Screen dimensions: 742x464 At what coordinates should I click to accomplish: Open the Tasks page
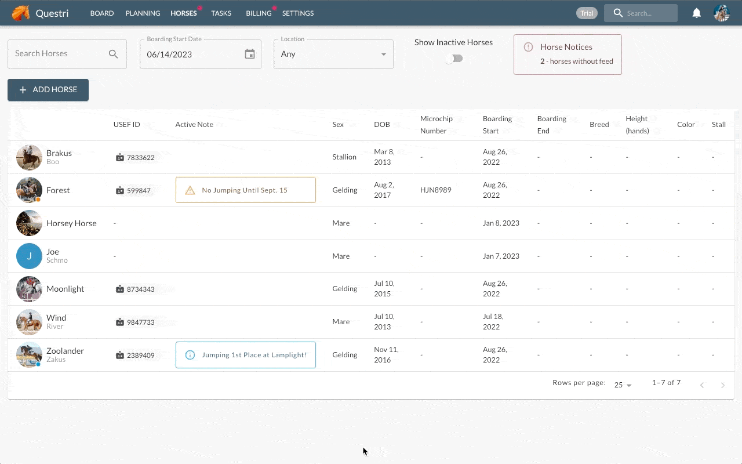221,13
